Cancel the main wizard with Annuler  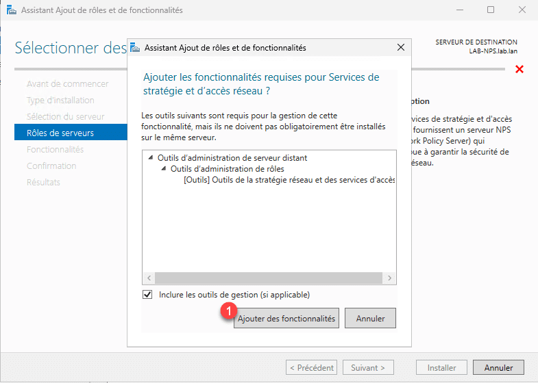pos(498,367)
